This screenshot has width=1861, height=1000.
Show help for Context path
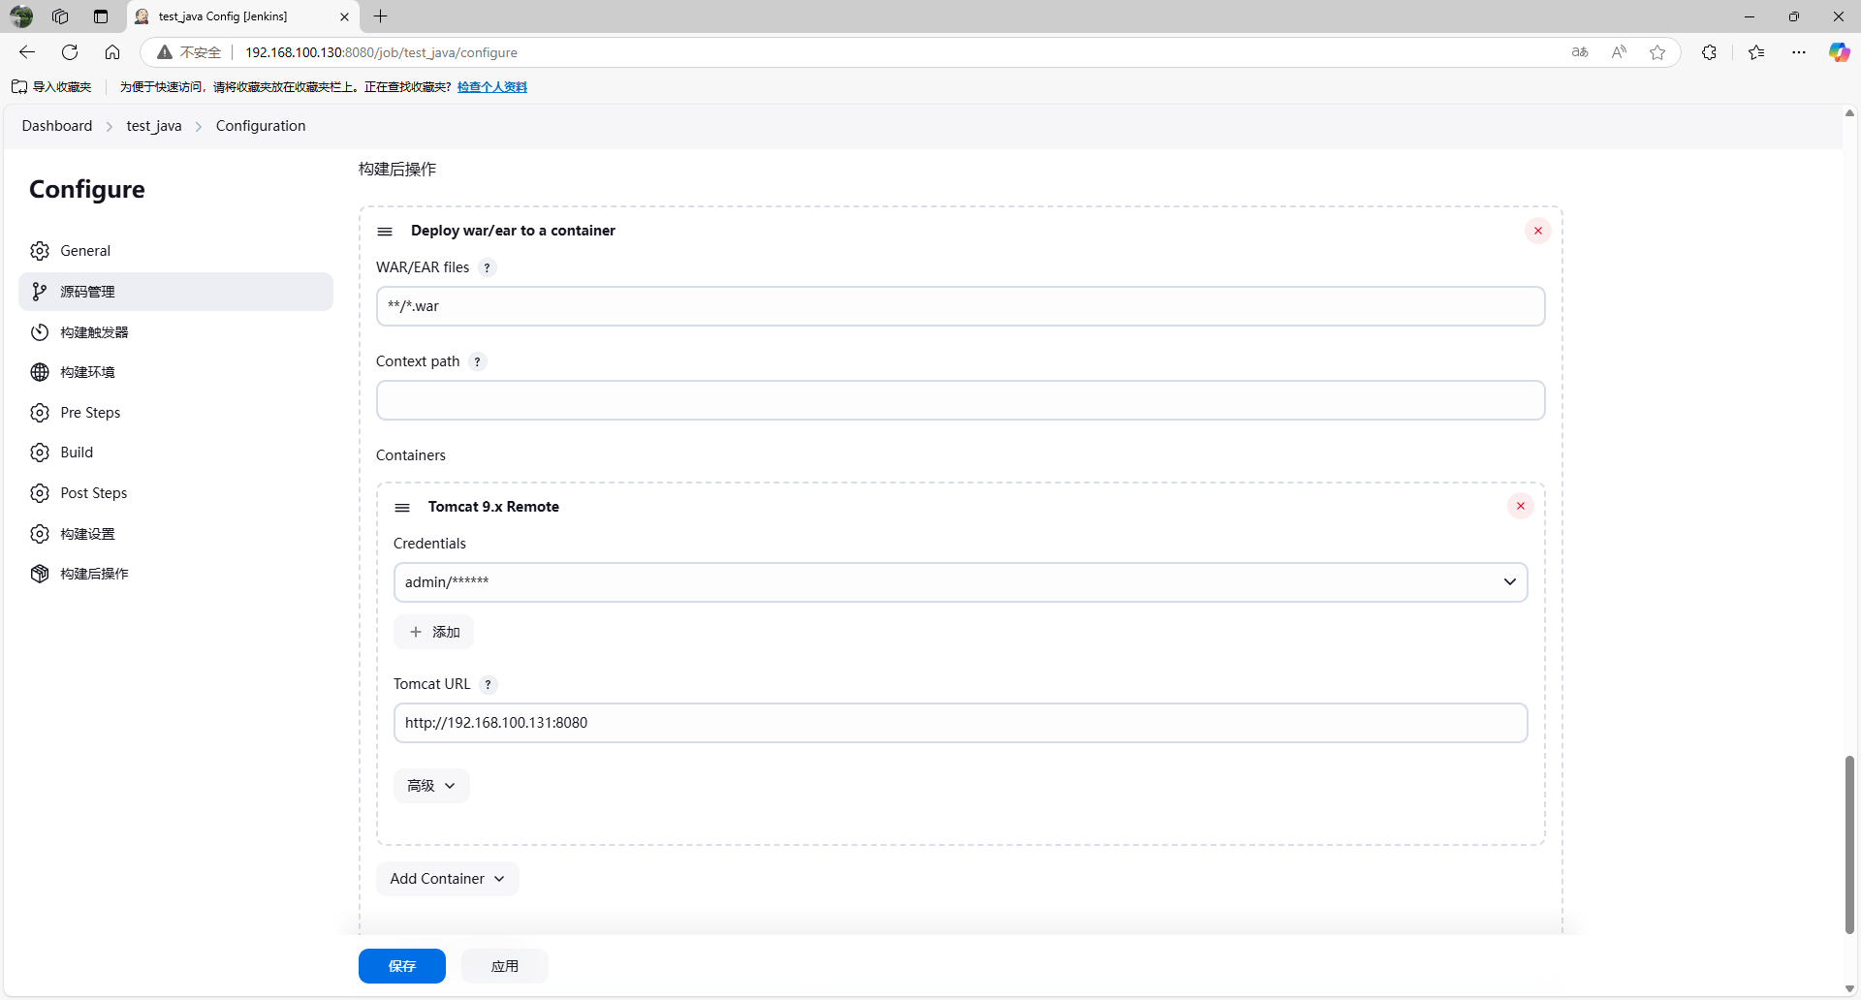477,361
